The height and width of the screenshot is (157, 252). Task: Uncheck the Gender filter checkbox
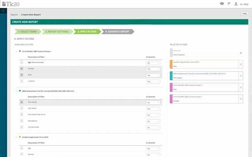tap(22, 69)
